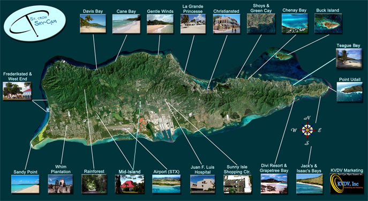Open the Point Udall aerial thumbnail
This screenshot has height=201, width=368.
[350, 92]
